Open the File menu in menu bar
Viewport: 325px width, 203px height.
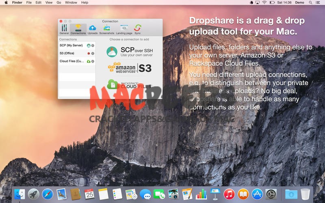29,2
